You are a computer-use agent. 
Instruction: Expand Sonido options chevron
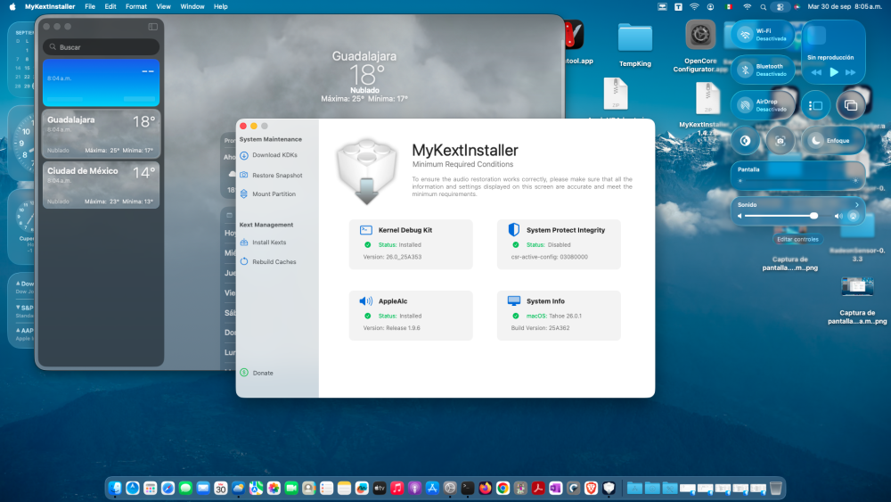click(857, 205)
